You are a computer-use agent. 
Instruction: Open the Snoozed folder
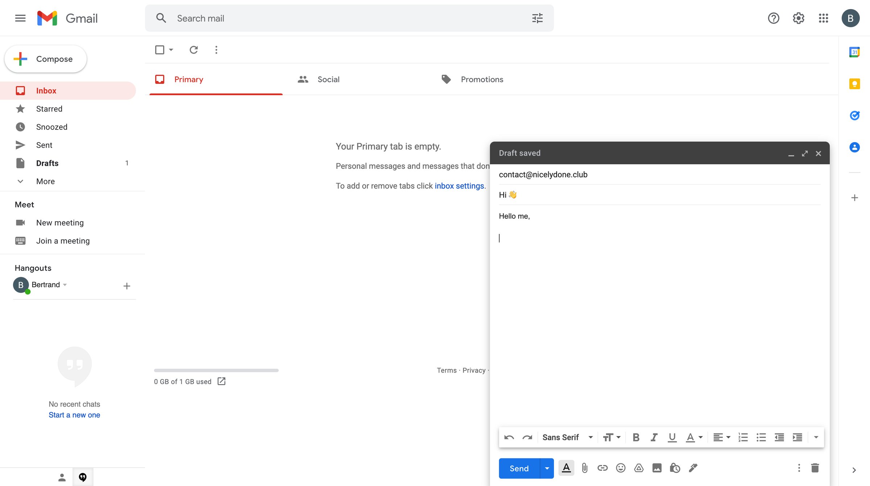click(x=51, y=127)
